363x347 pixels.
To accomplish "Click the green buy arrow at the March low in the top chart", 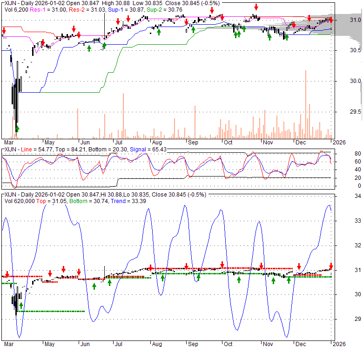I will click(x=17, y=129).
